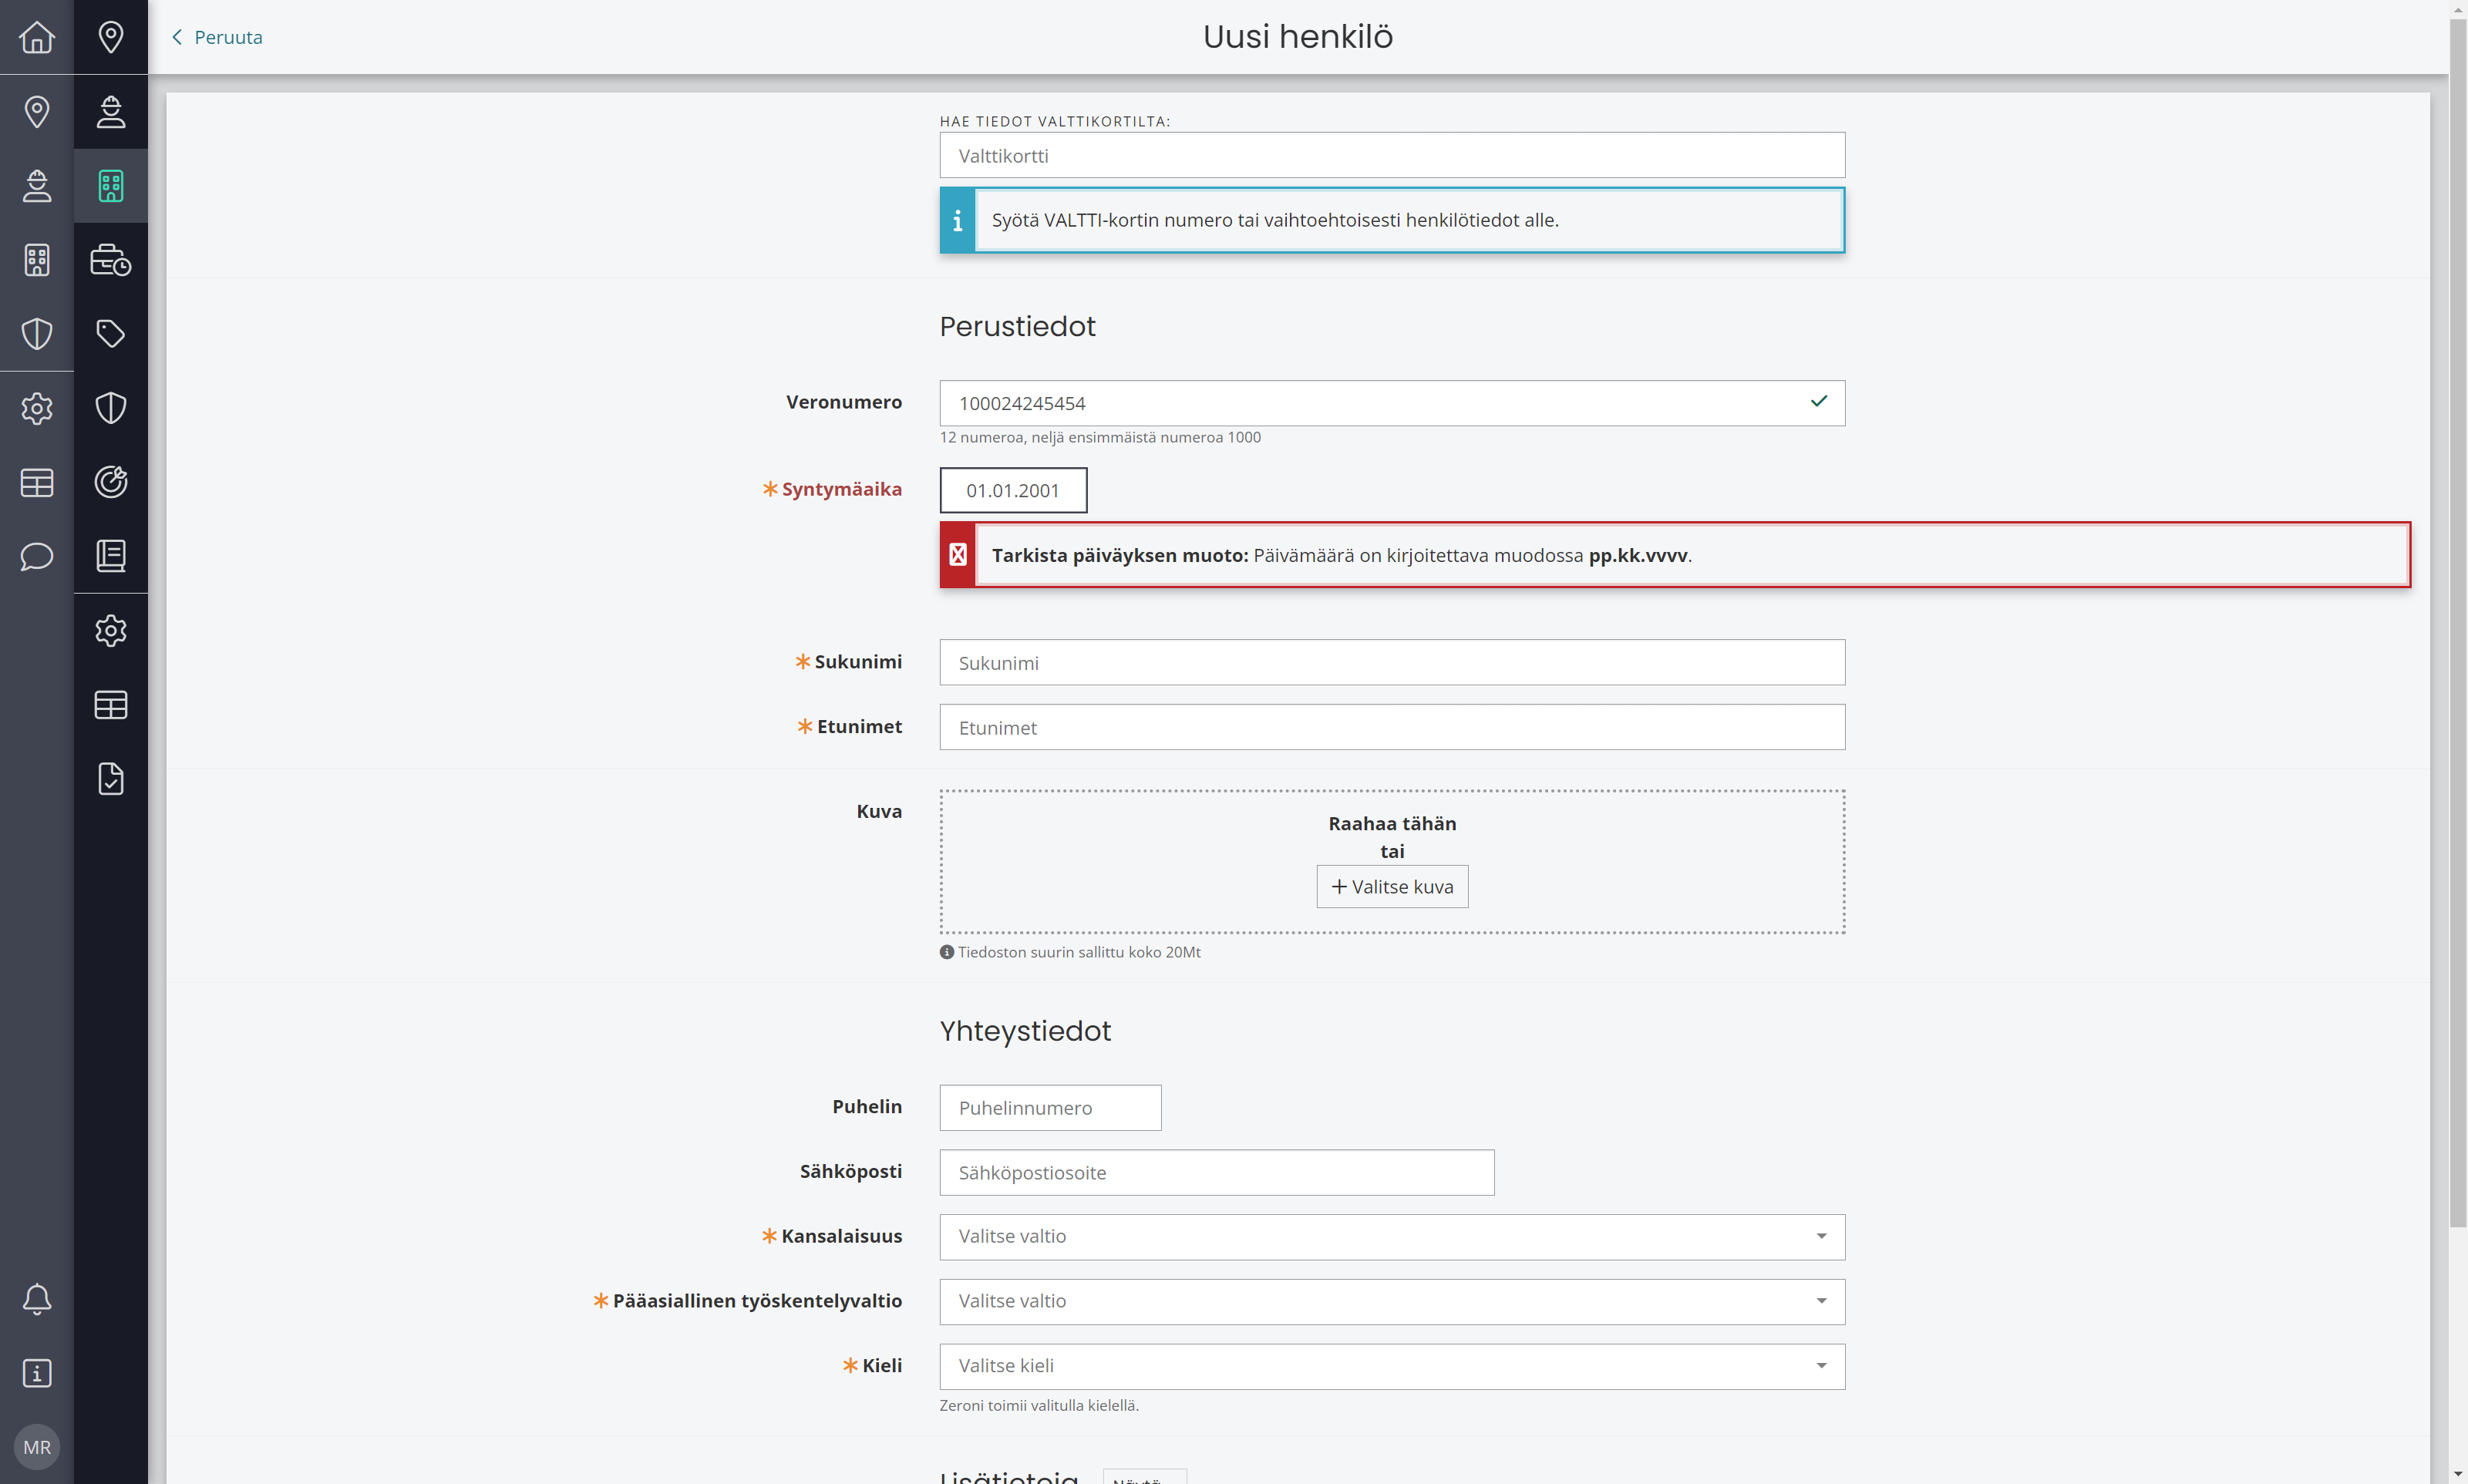Expand the Kieli language dropdown
The height and width of the screenshot is (1484, 2468).
click(1392, 1366)
